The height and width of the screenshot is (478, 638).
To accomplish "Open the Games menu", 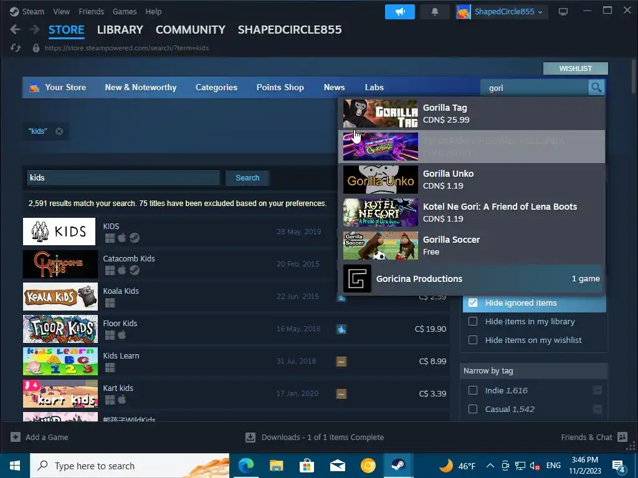I will tap(125, 12).
